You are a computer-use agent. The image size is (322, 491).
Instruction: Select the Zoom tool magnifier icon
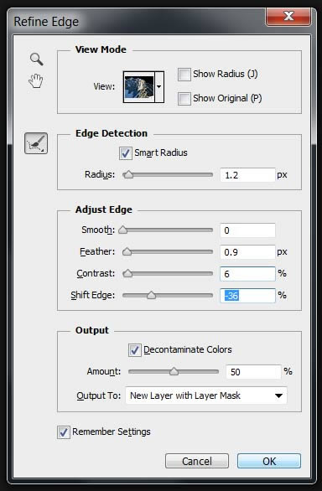pyautogui.click(x=36, y=59)
